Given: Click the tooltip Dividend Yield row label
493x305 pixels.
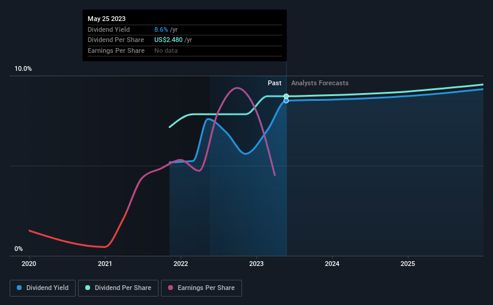Looking at the screenshot, I should pos(109,29).
